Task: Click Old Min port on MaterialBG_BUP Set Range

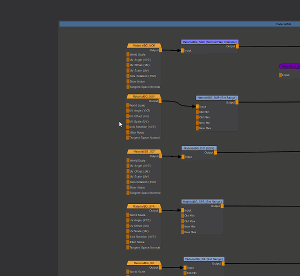Action: pos(197,112)
